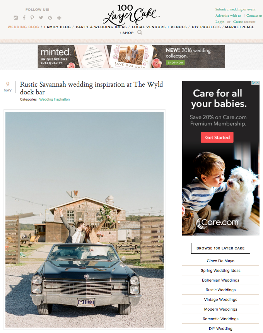Go to the 100 Layer Cake logo
This screenshot has width=263, height=333.
tap(131, 14)
